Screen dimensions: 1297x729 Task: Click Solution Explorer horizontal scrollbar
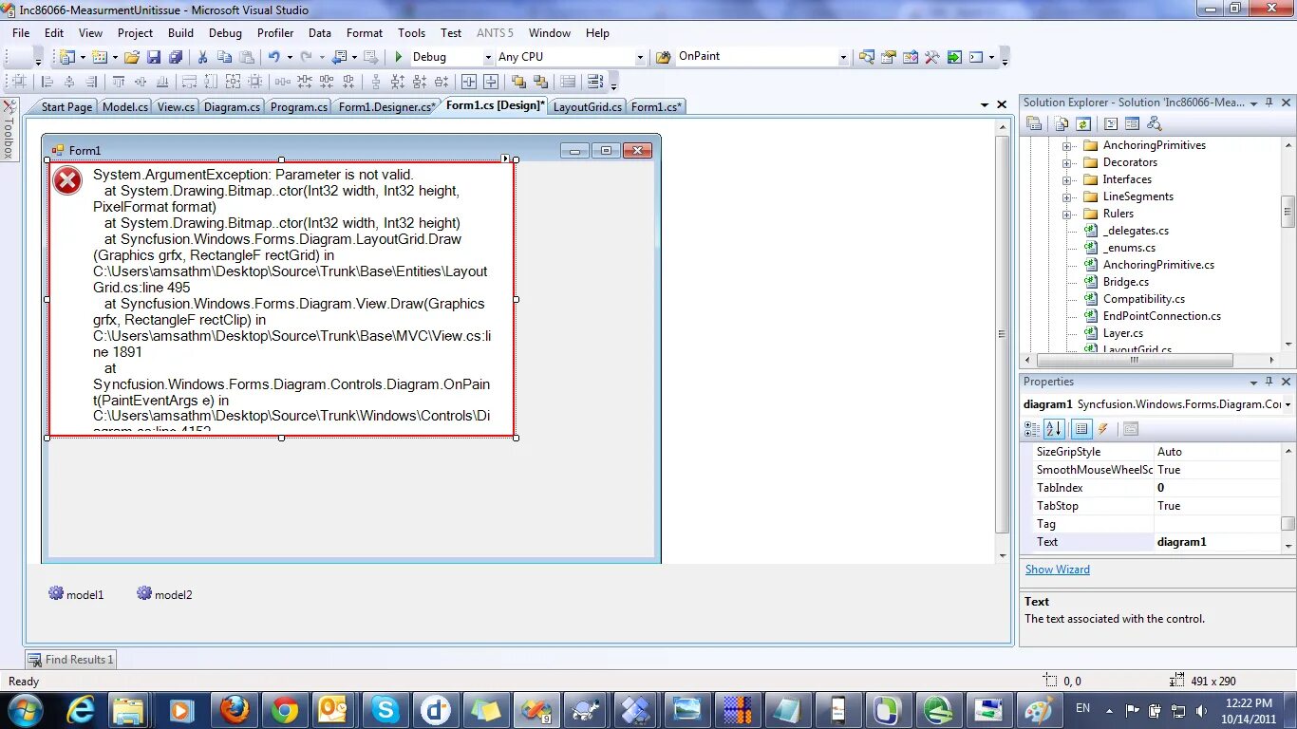[1134, 361]
